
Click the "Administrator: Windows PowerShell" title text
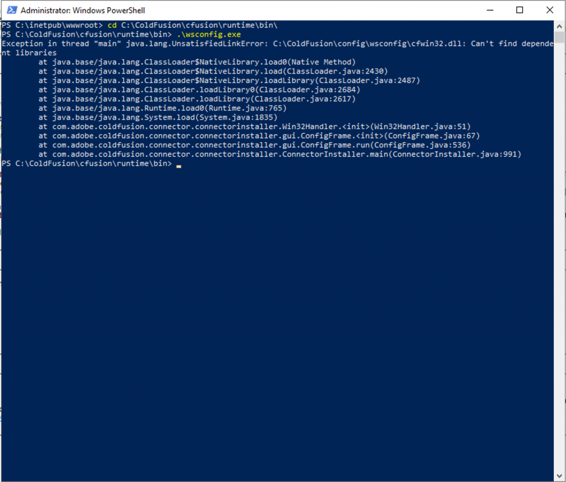coord(83,11)
